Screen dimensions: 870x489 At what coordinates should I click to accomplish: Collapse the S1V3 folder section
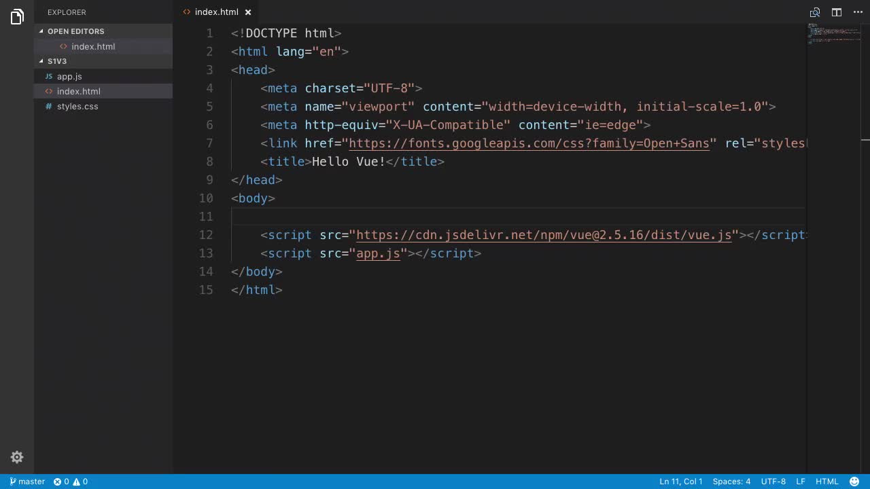click(57, 61)
